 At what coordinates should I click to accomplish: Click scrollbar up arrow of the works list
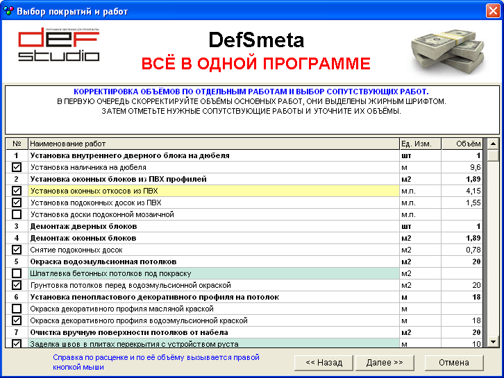pyautogui.click(x=493, y=144)
